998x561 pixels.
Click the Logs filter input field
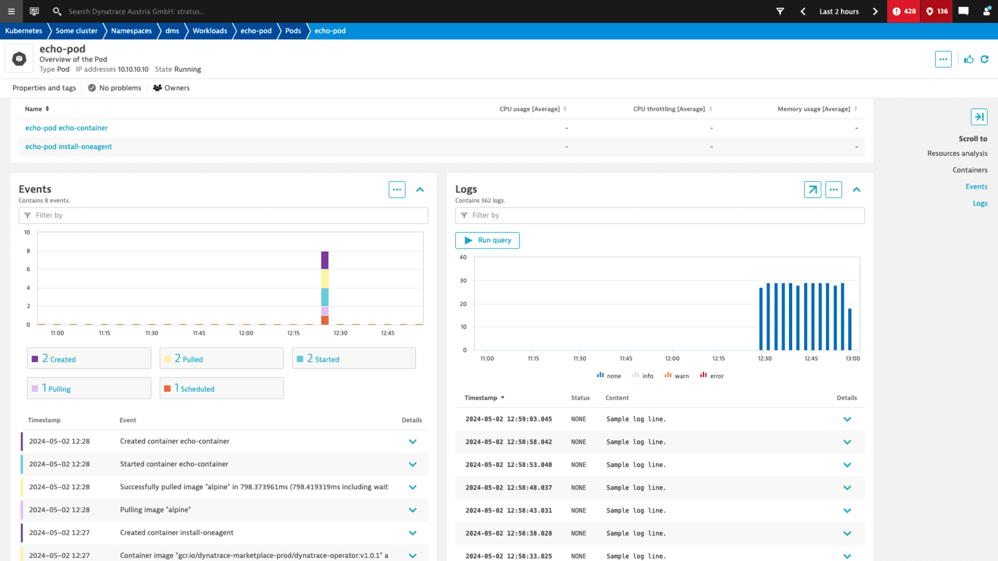[x=660, y=215]
